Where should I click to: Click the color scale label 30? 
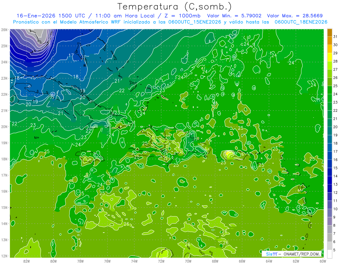pyautogui.click(x=335, y=45)
